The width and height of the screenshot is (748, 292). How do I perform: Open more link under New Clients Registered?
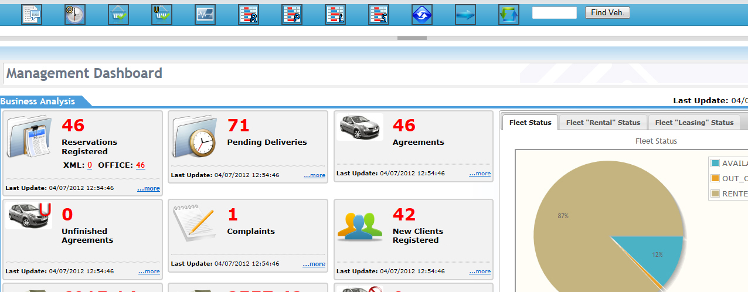pos(480,271)
